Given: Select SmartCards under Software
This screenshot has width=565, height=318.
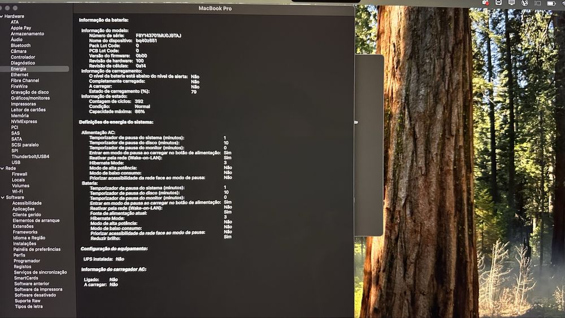Looking at the screenshot, I should pyautogui.click(x=26, y=278).
